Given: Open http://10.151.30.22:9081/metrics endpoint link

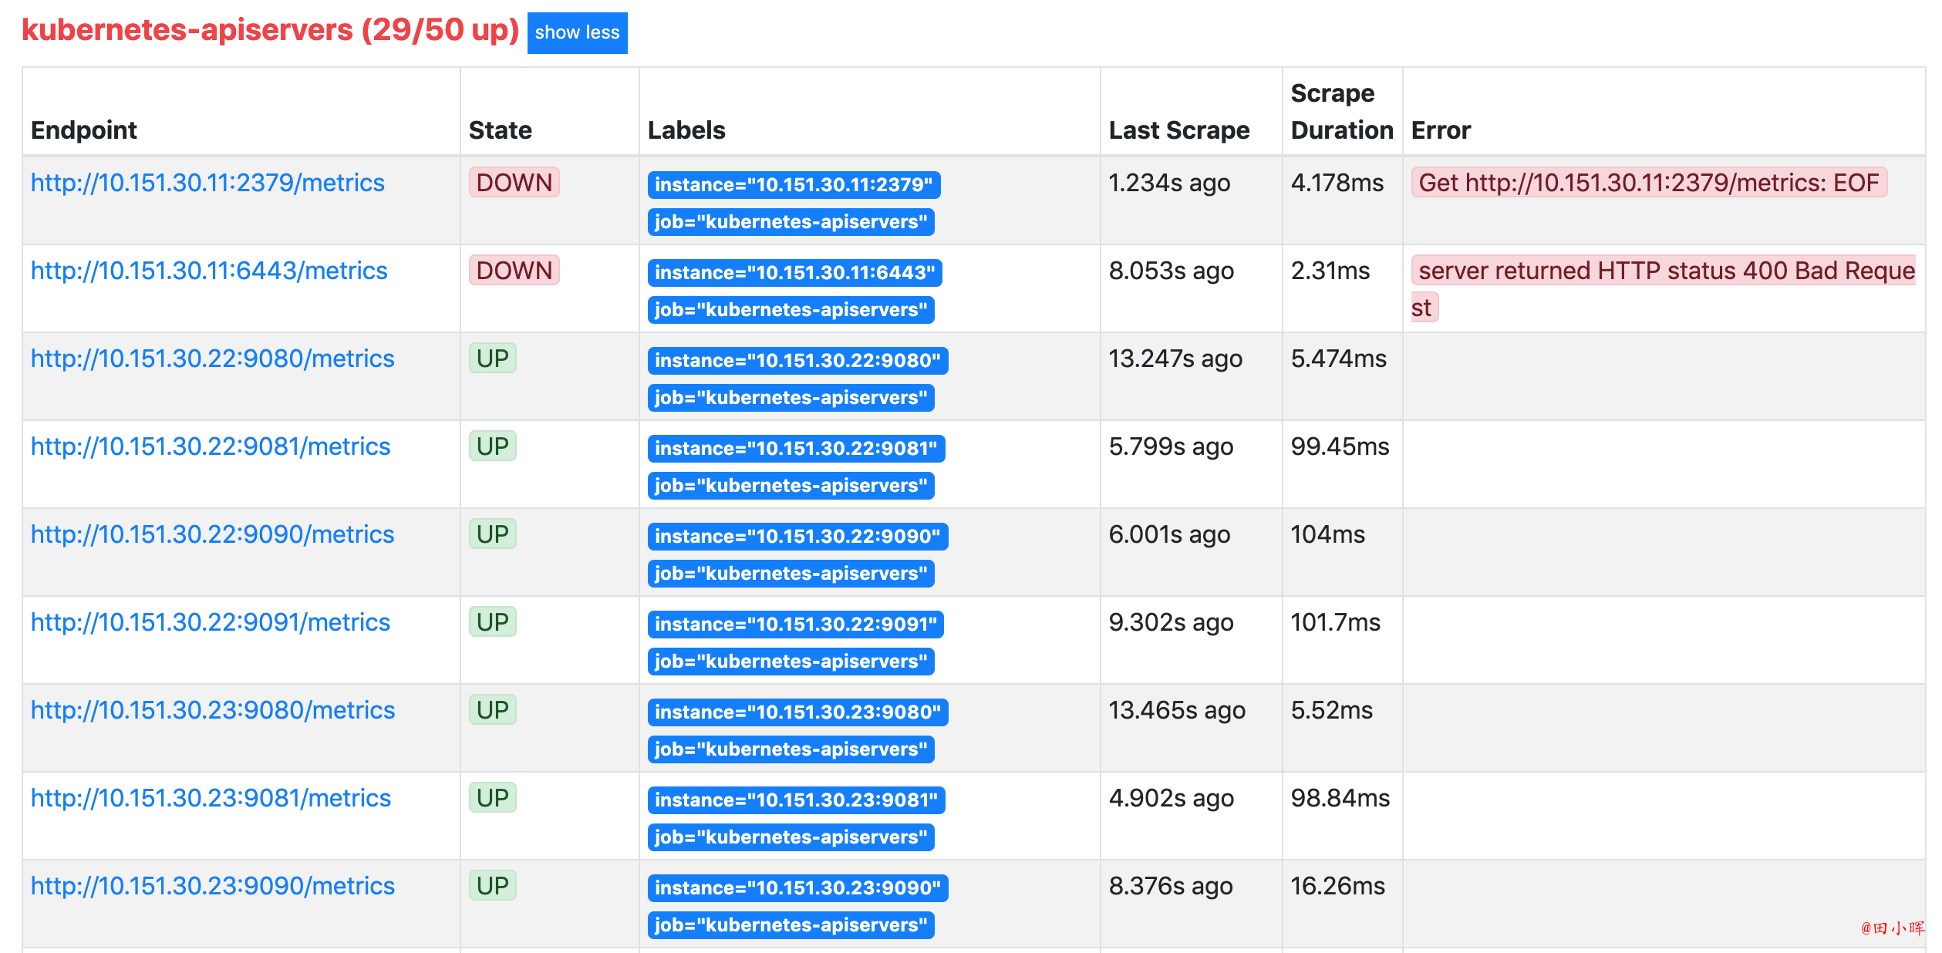Looking at the screenshot, I should pos(211,446).
